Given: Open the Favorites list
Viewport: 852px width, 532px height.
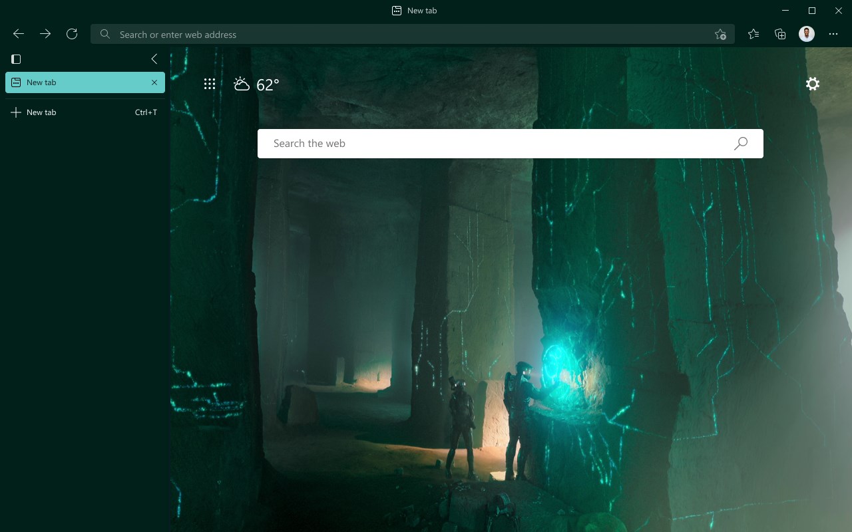Looking at the screenshot, I should [753, 34].
